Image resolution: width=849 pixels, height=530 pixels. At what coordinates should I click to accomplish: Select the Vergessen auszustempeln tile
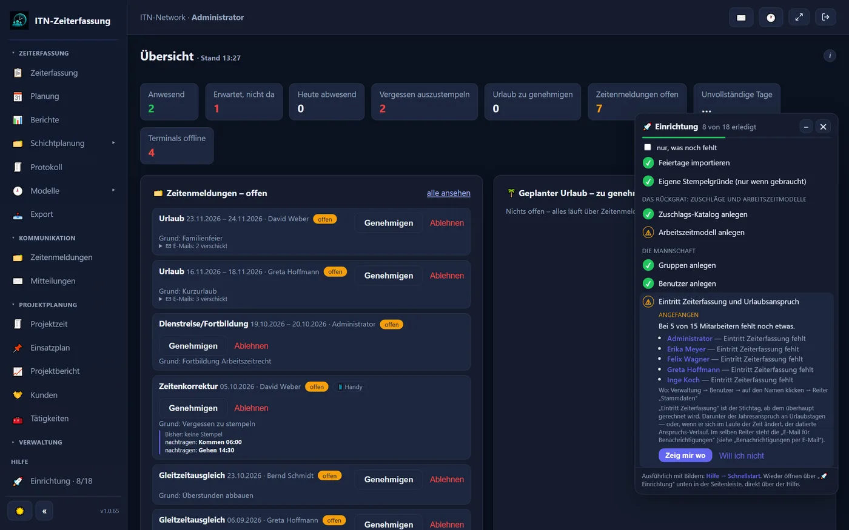point(424,102)
